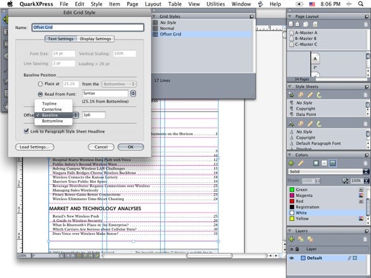The image size is (371, 278).
Task: Switch to Display Settings tab
Action: coord(95,39)
